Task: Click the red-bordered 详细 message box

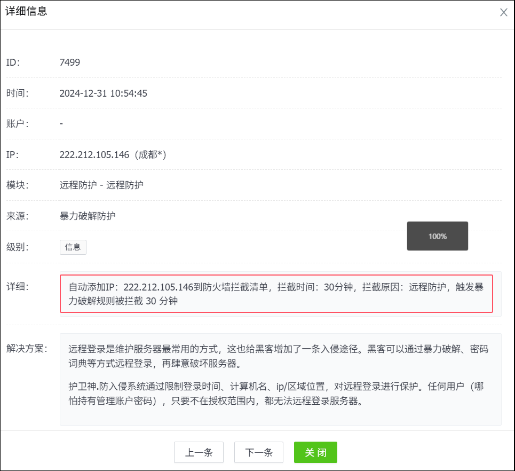Action: pos(276,294)
